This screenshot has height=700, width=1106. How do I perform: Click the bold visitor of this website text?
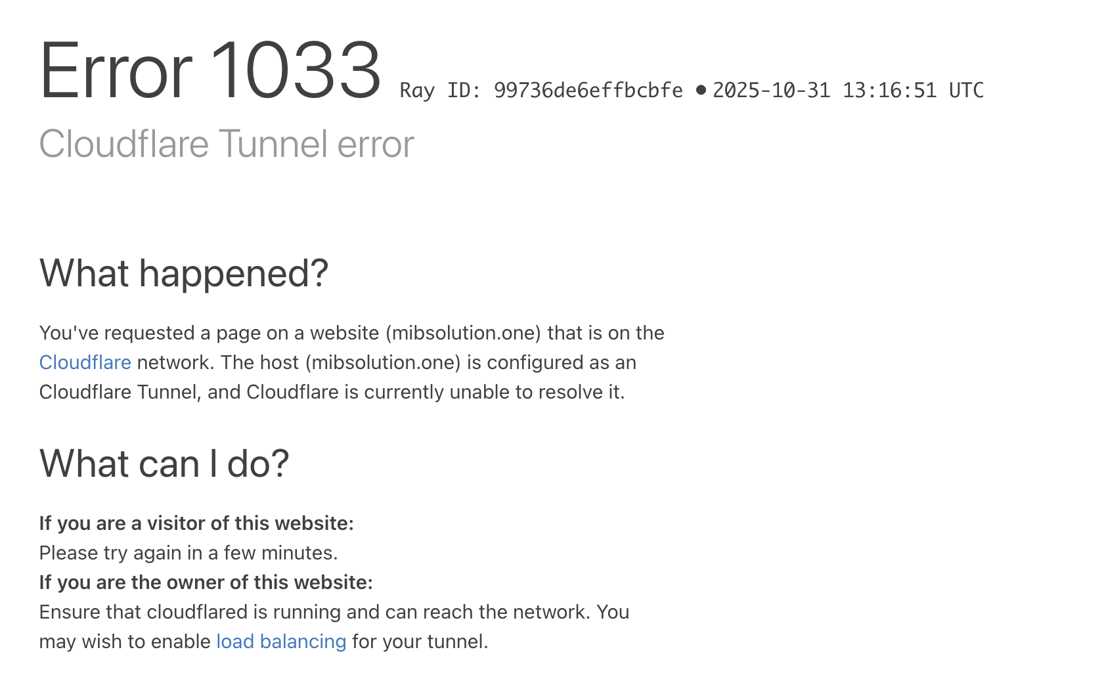196,523
